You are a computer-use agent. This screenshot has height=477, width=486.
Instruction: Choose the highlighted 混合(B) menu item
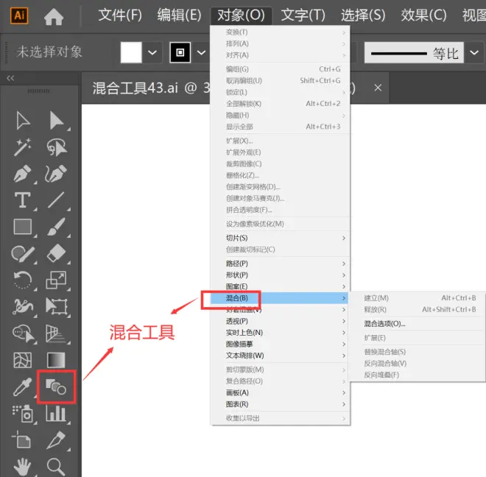click(x=280, y=298)
